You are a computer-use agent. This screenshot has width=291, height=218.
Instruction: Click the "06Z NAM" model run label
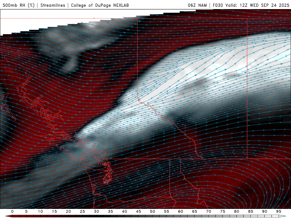197,5
